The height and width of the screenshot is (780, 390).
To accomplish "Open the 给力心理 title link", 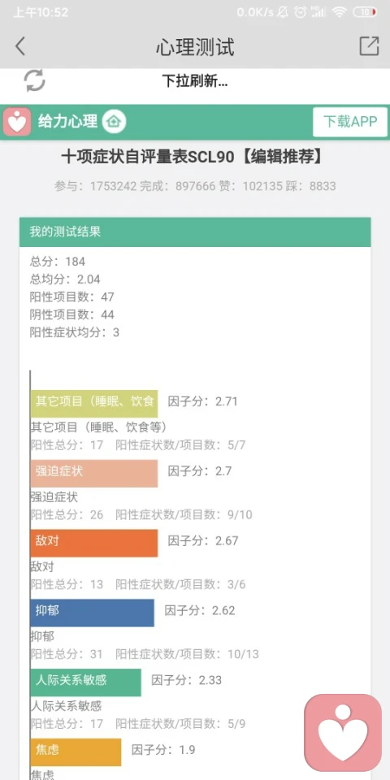I will point(67,121).
